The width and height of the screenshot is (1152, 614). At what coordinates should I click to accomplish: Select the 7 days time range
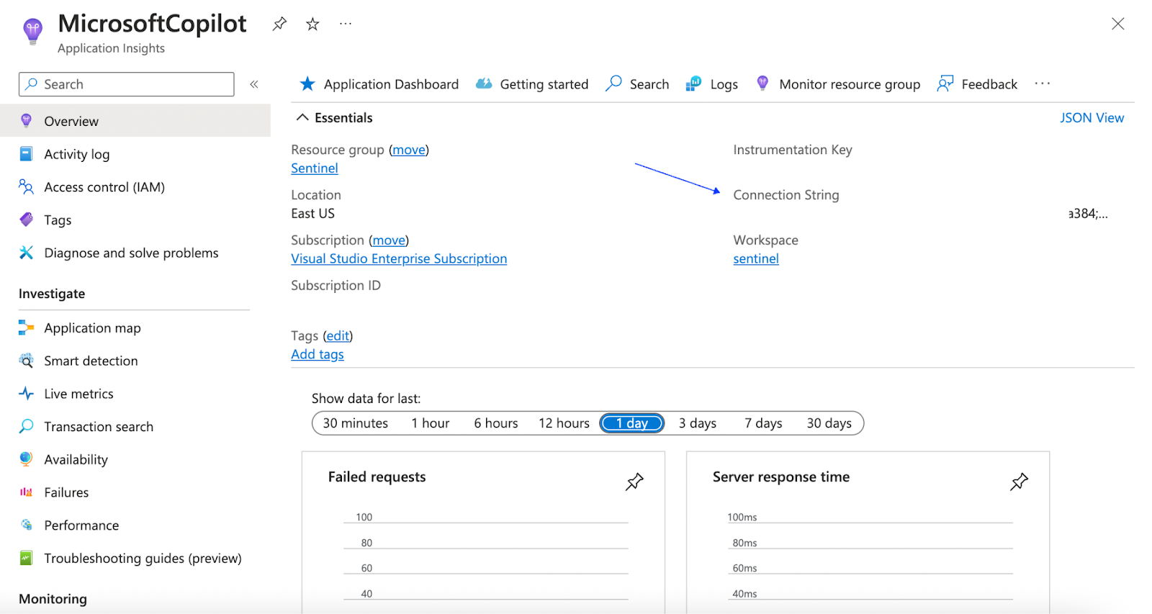[763, 423]
